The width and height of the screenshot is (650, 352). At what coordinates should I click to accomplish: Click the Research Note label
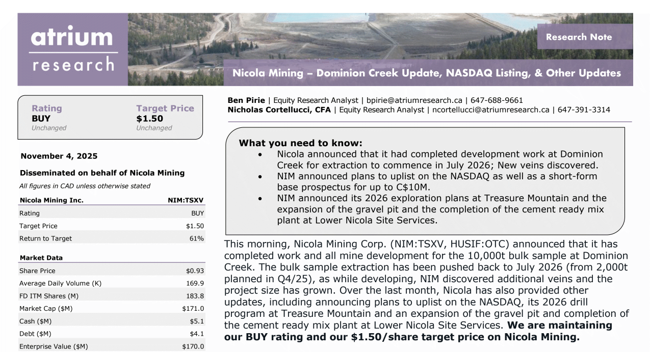pos(579,37)
